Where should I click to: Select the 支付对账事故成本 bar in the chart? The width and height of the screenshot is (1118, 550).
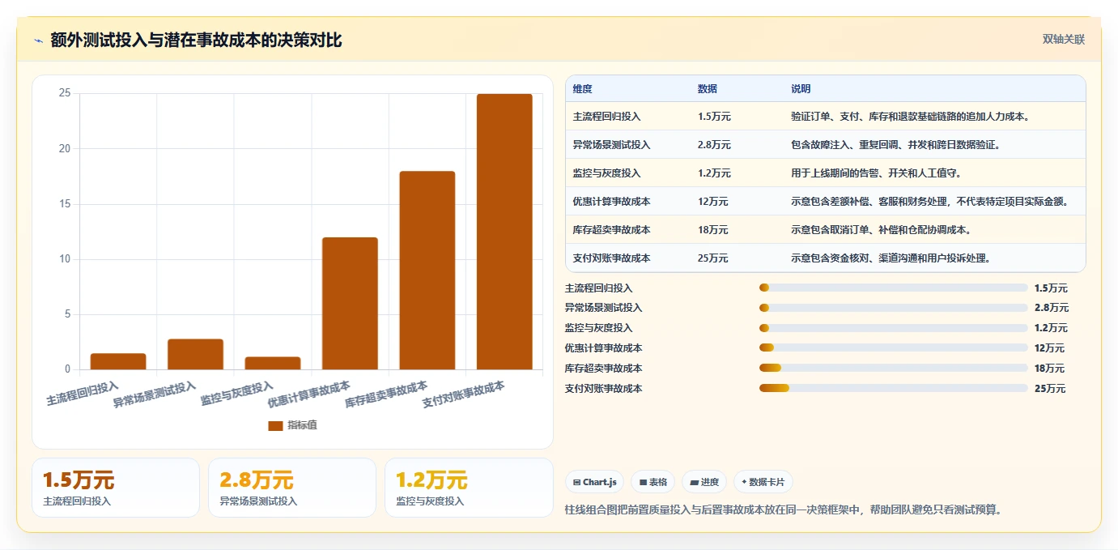point(504,232)
